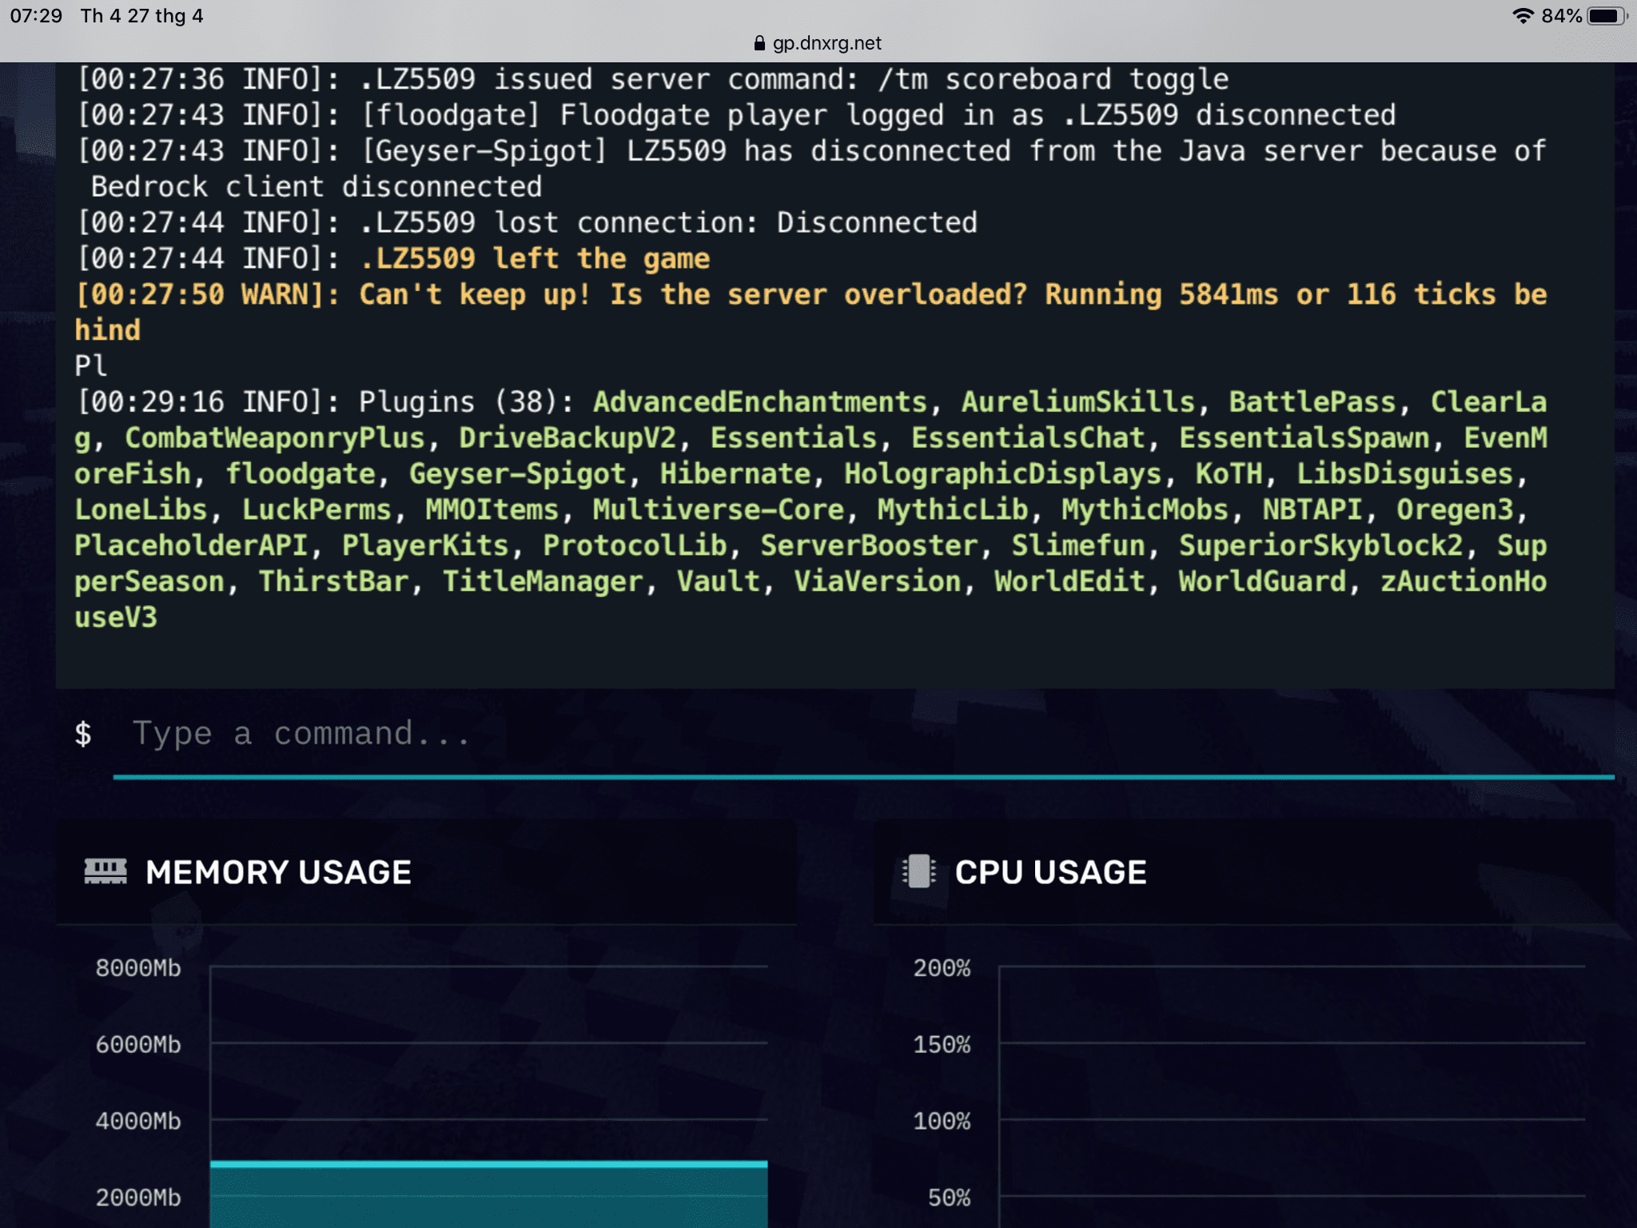
Task: Click the Plugins (38) console line
Action: click(x=465, y=402)
